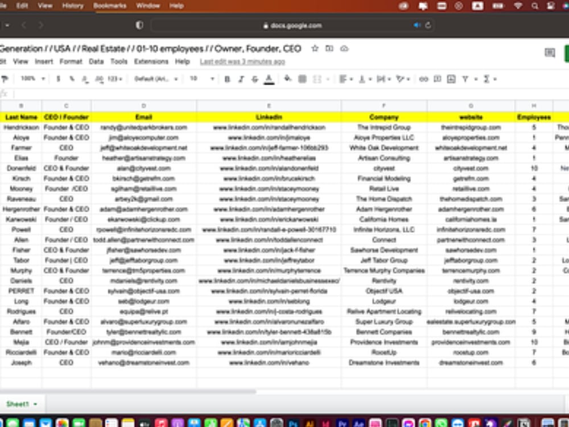Select the Last Name Hendrickson cell
The width and height of the screenshot is (569, 427).
pyautogui.click(x=22, y=128)
